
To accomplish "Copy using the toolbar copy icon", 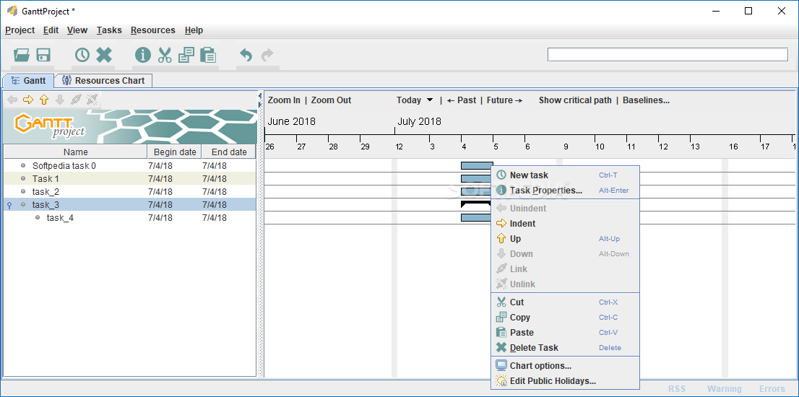I will (x=186, y=55).
